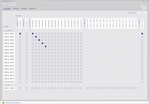Click the sort order icon
The height and width of the screenshot is (104, 149).
tap(139, 13)
